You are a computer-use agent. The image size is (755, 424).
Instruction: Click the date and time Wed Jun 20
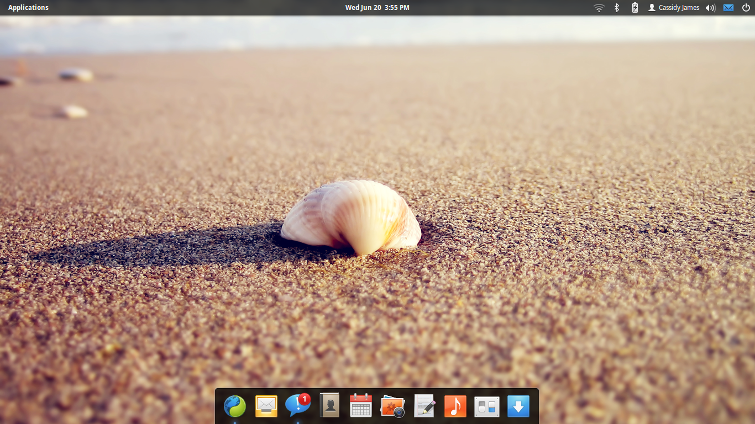tap(377, 8)
